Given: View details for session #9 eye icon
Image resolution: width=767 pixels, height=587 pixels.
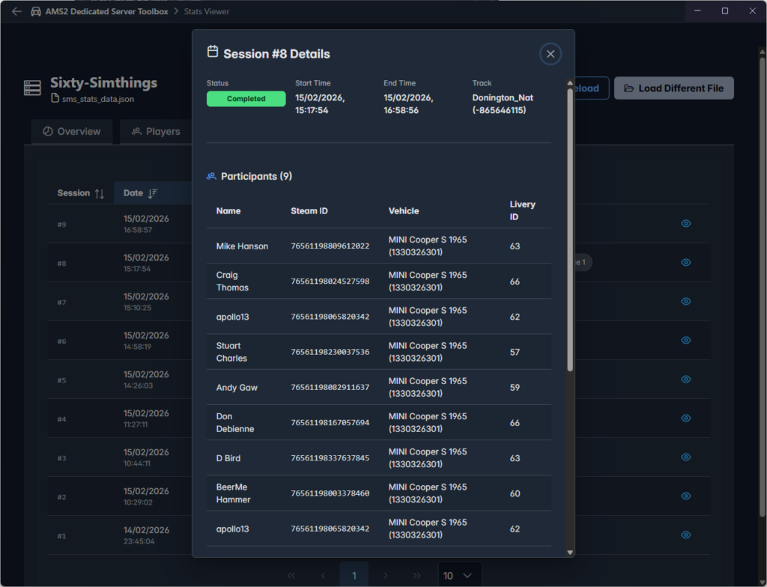Looking at the screenshot, I should pyautogui.click(x=685, y=223).
